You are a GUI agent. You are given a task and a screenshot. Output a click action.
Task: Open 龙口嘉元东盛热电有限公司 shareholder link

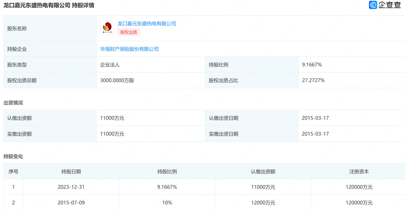click(147, 24)
